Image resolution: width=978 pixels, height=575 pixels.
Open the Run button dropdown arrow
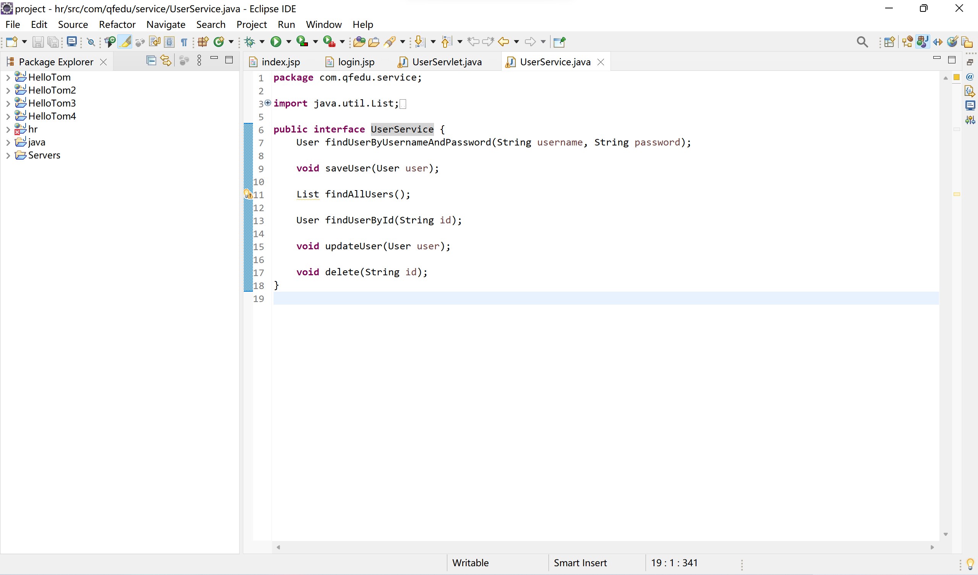tap(288, 42)
